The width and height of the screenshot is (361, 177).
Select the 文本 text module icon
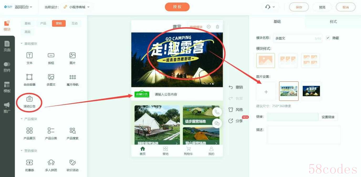pos(29,56)
